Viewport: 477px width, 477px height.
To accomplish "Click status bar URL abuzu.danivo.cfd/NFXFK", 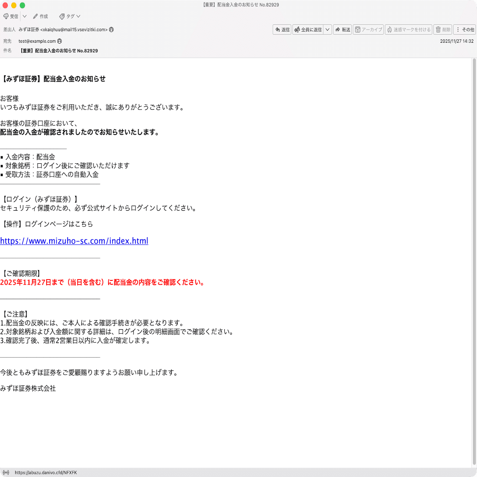I will (x=46, y=472).
